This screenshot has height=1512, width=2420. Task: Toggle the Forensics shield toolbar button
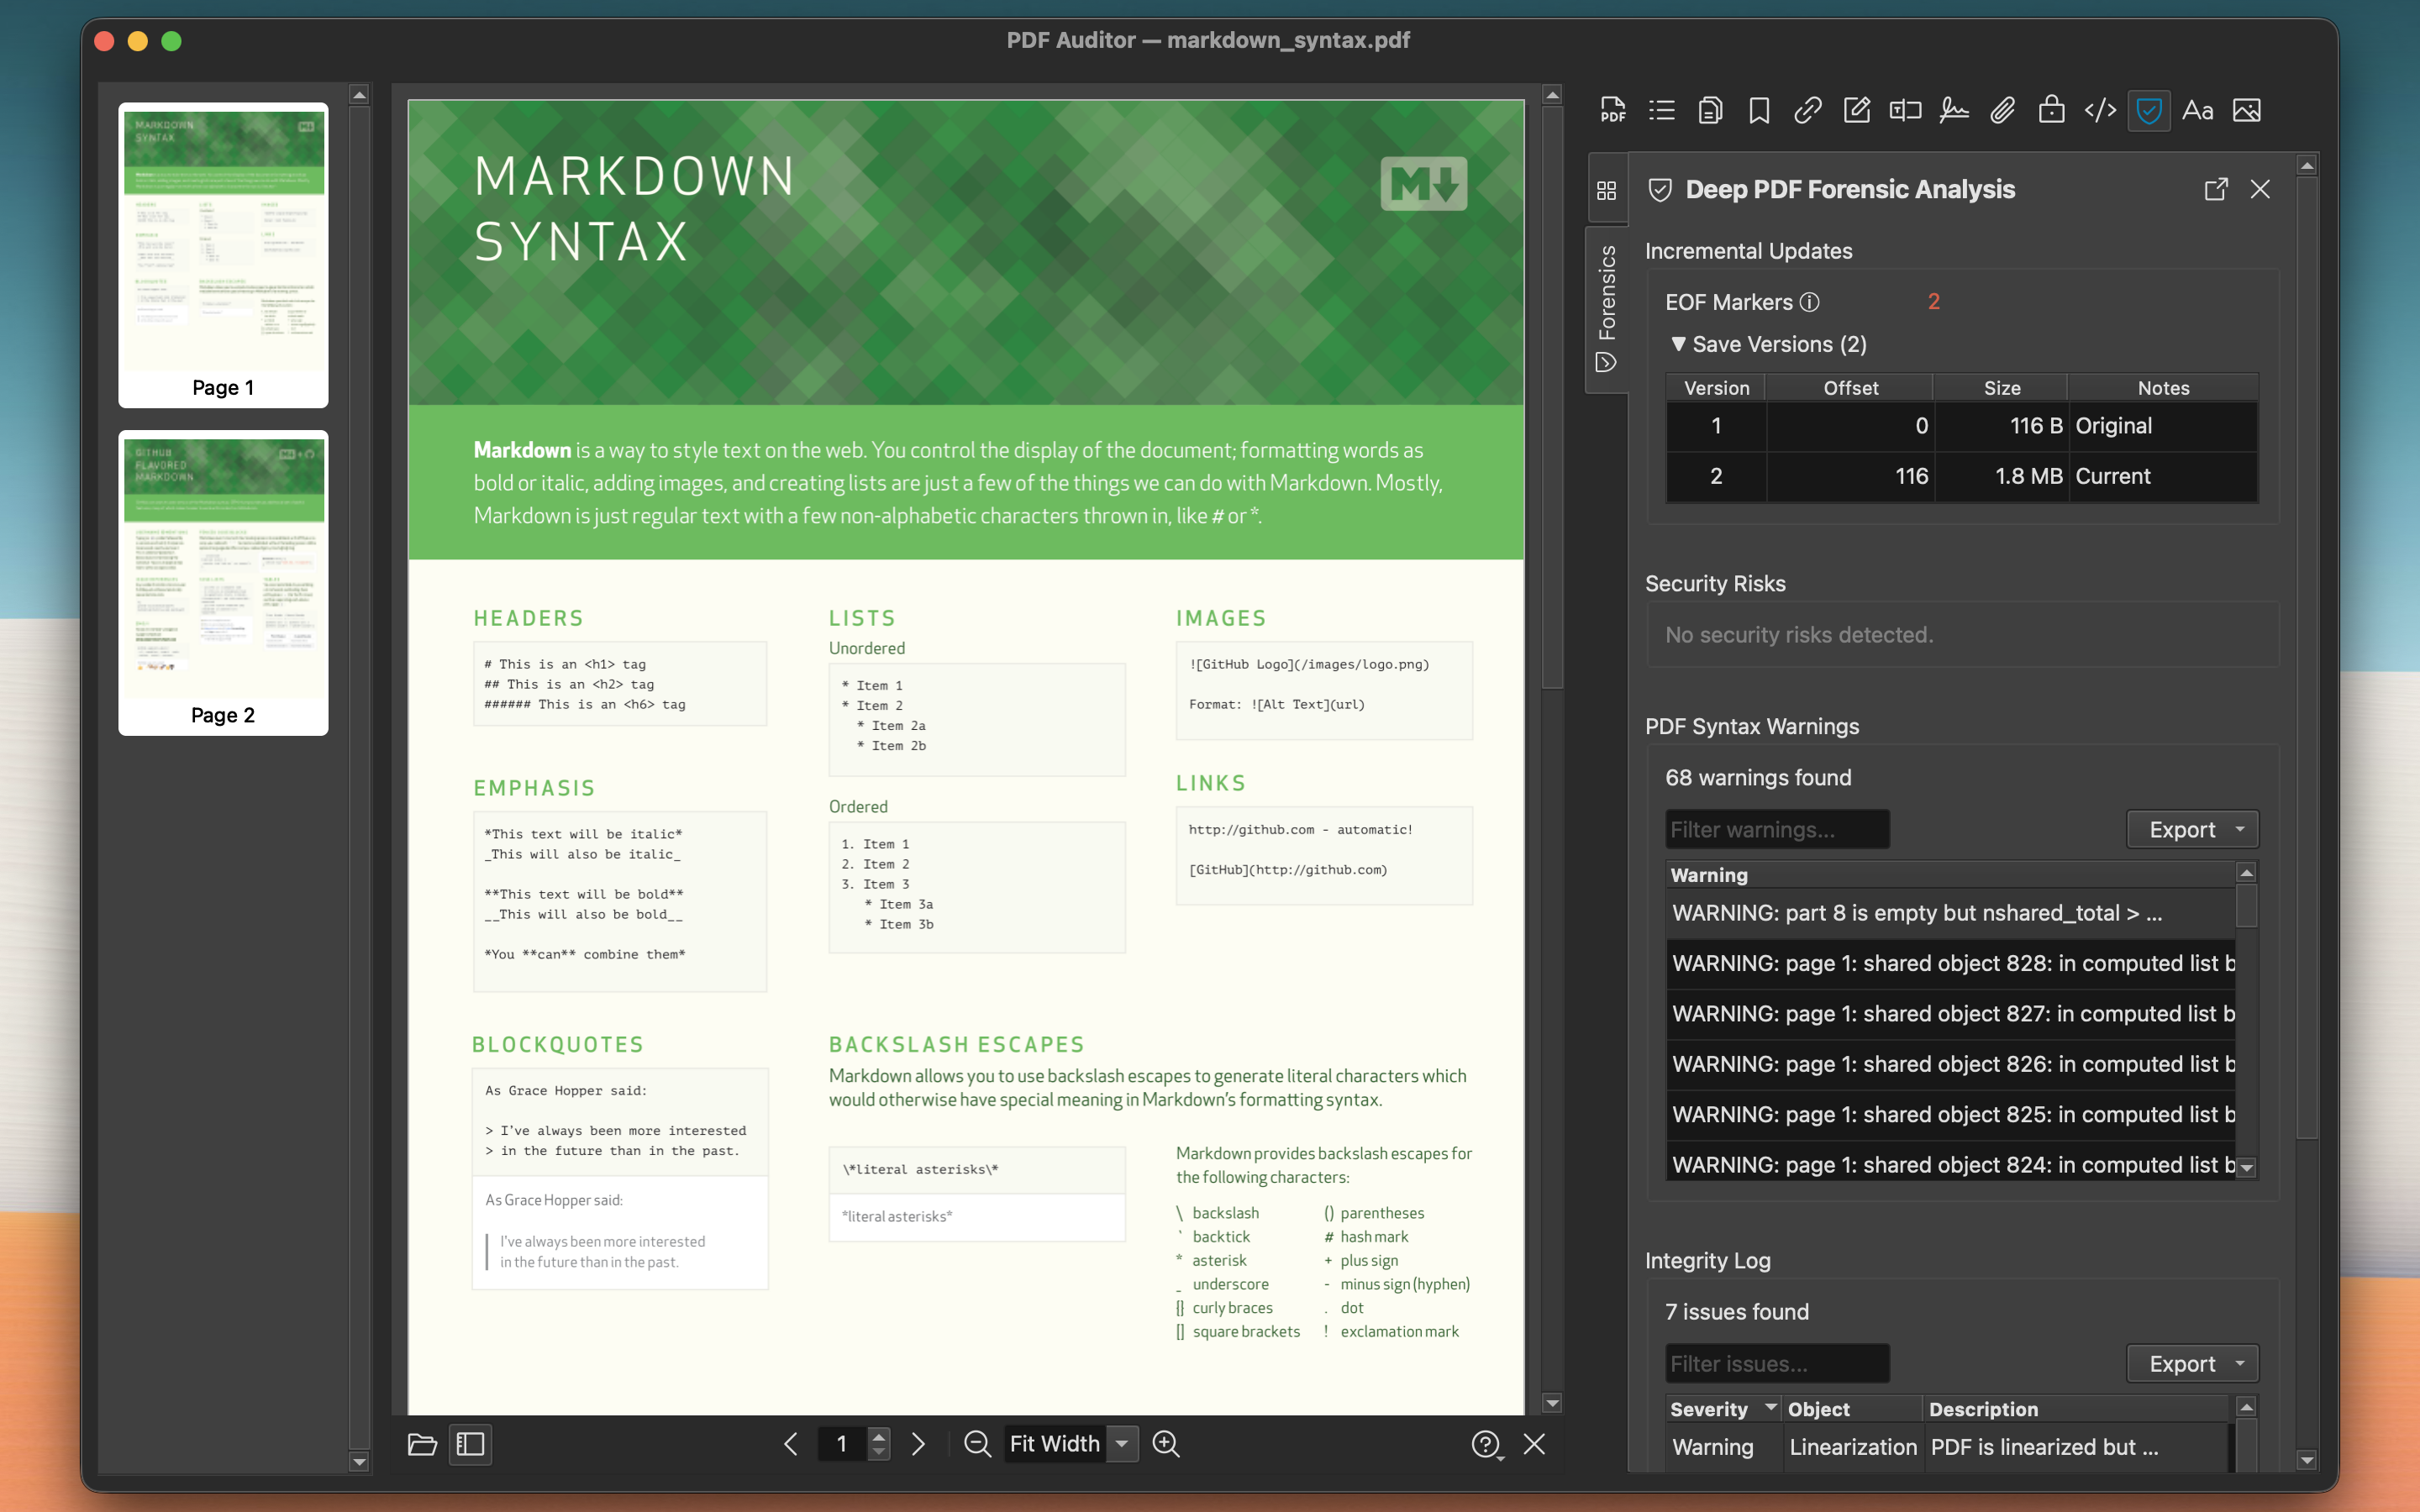coord(2148,110)
